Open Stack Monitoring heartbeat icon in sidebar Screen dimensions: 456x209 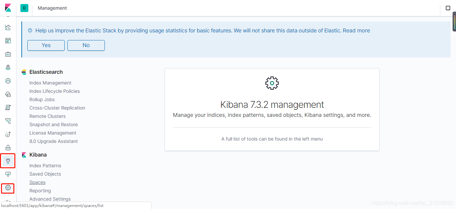[x=8, y=174]
